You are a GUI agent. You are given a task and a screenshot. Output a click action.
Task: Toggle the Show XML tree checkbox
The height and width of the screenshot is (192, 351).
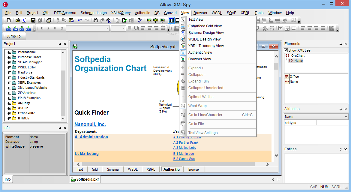pyautogui.click(x=286, y=50)
